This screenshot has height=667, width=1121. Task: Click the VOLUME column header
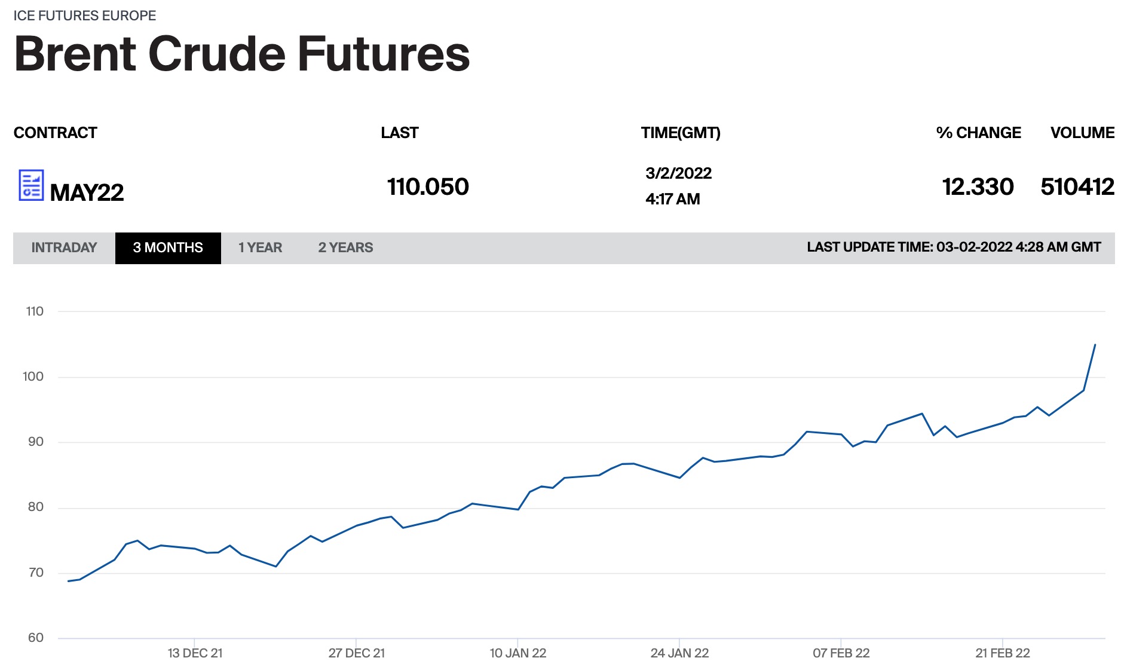click(1082, 133)
